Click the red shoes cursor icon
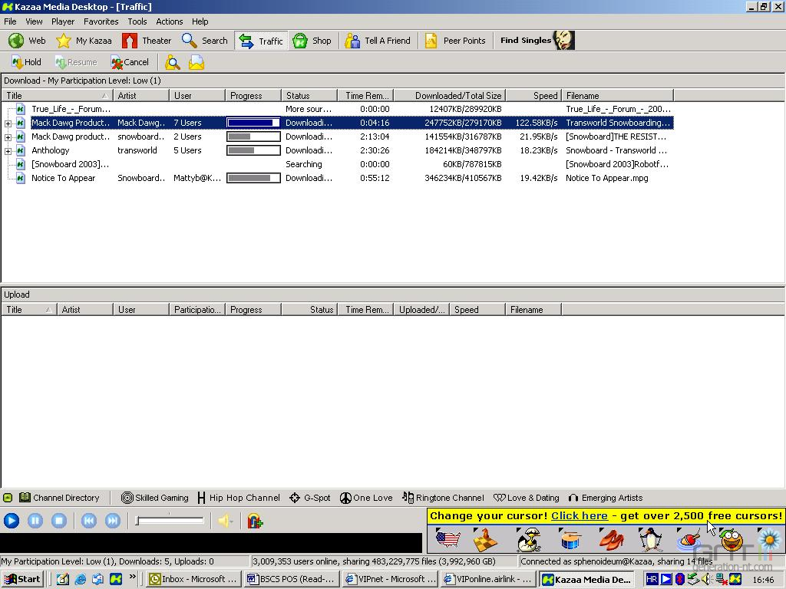This screenshot has width=786, height=589. (611, 540)
